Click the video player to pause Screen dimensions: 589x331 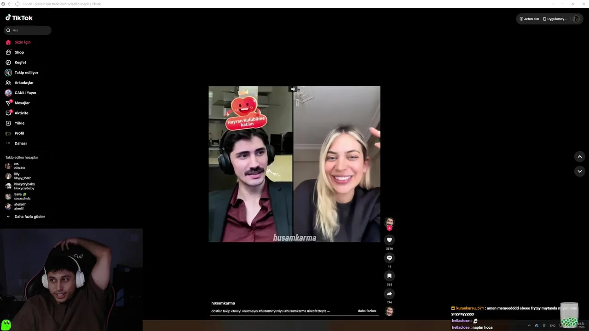tap(294, 164)
